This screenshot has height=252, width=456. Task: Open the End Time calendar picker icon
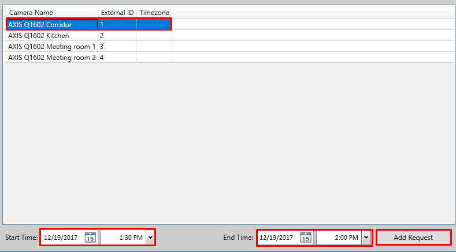306,238
